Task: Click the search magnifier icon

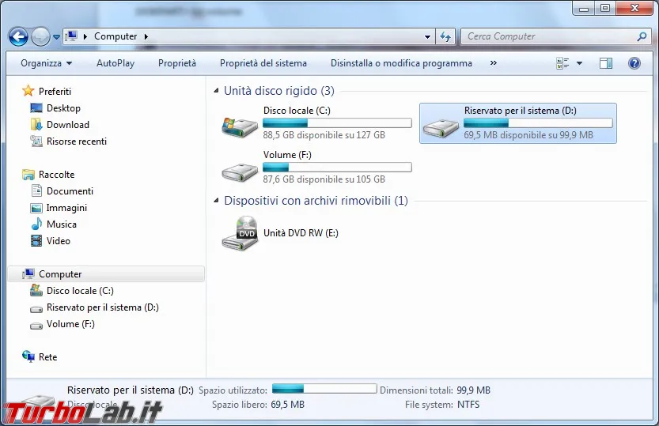Action: [642, 36]
